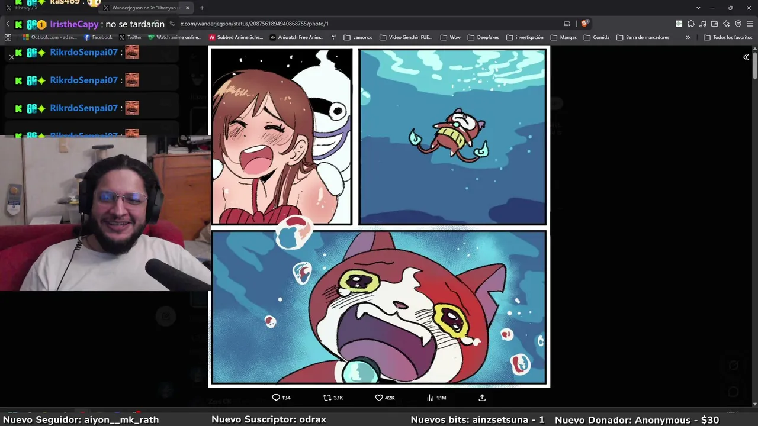This screenshot has height=426, width=758.
Task: Expand the investigación bookmark folder
Action: pyautogui.click(x=524, y=37)
